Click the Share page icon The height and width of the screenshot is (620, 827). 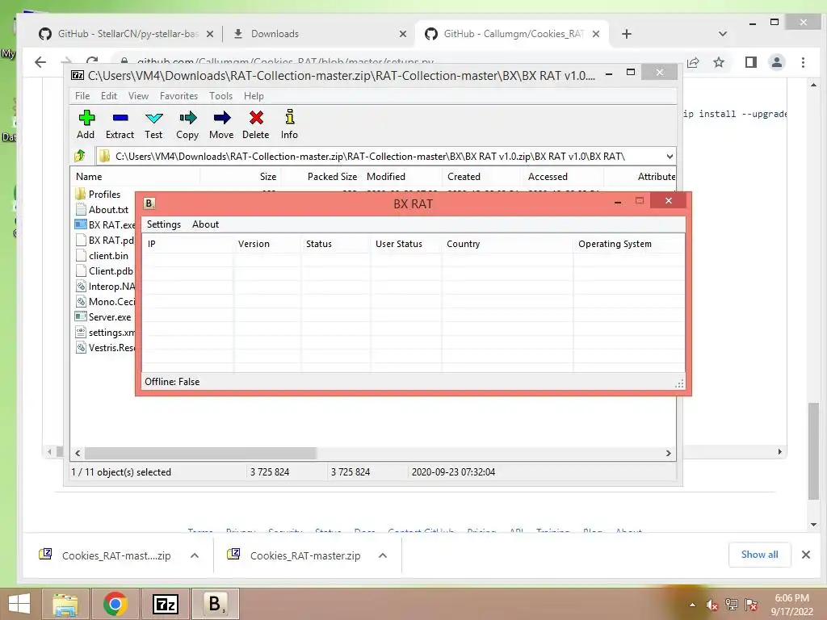pos(692,62)
